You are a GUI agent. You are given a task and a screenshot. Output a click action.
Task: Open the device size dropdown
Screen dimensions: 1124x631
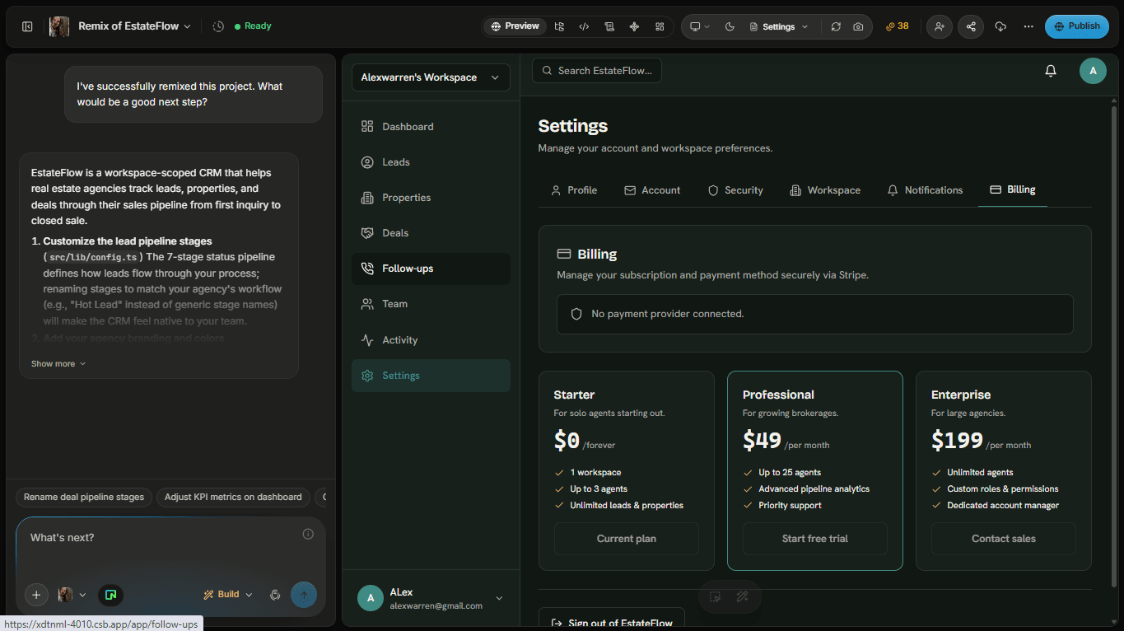coord(699,26)
